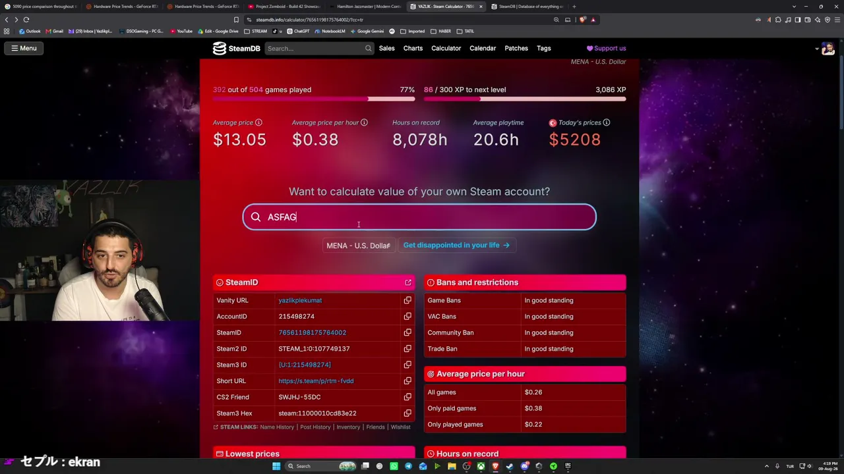
Task: Open the SteamDB Menu
Action: [24, 48]
